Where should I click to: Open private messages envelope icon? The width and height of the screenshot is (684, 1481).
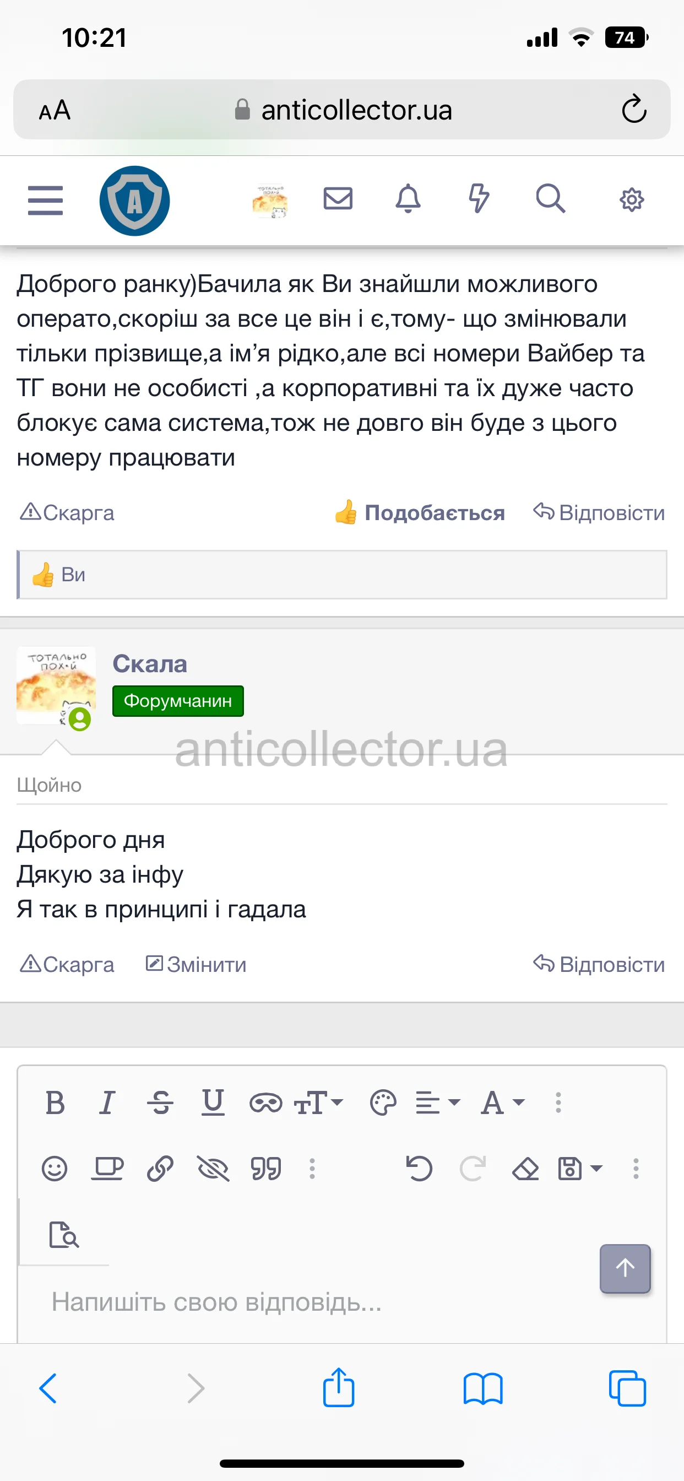click(x=338, y=199)
